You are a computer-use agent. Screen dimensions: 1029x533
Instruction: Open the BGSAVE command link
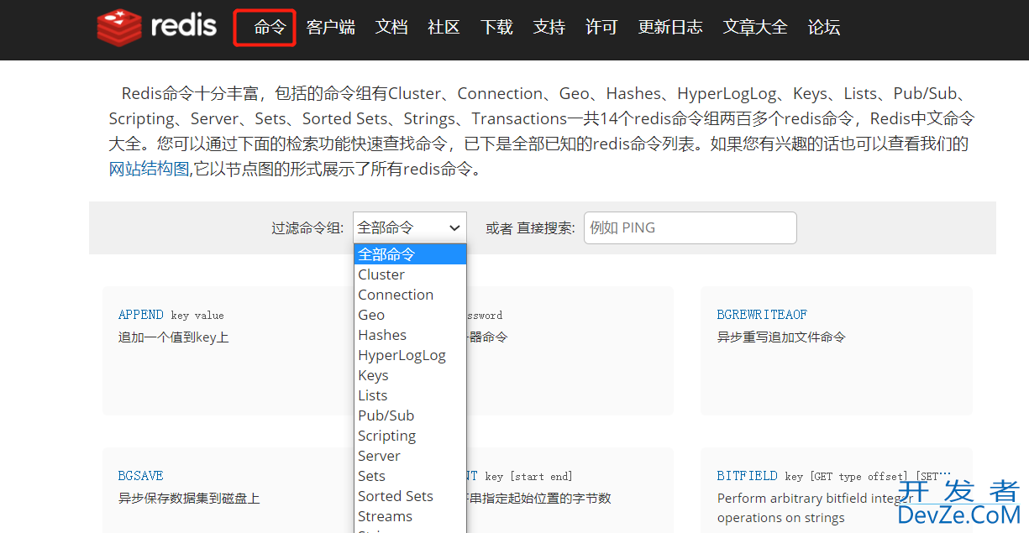coord(141,476)
